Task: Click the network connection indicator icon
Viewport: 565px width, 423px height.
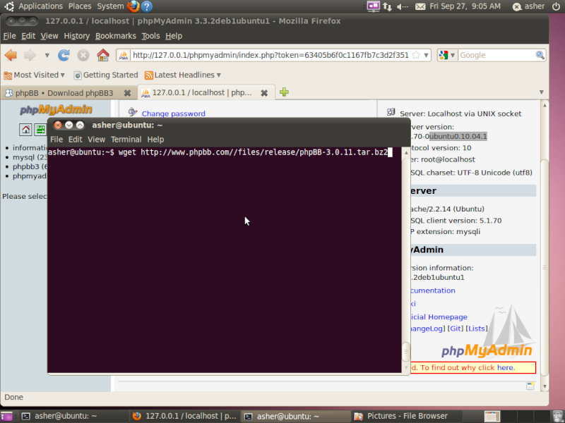Action: pyautogui.click(x=387, y=6)
